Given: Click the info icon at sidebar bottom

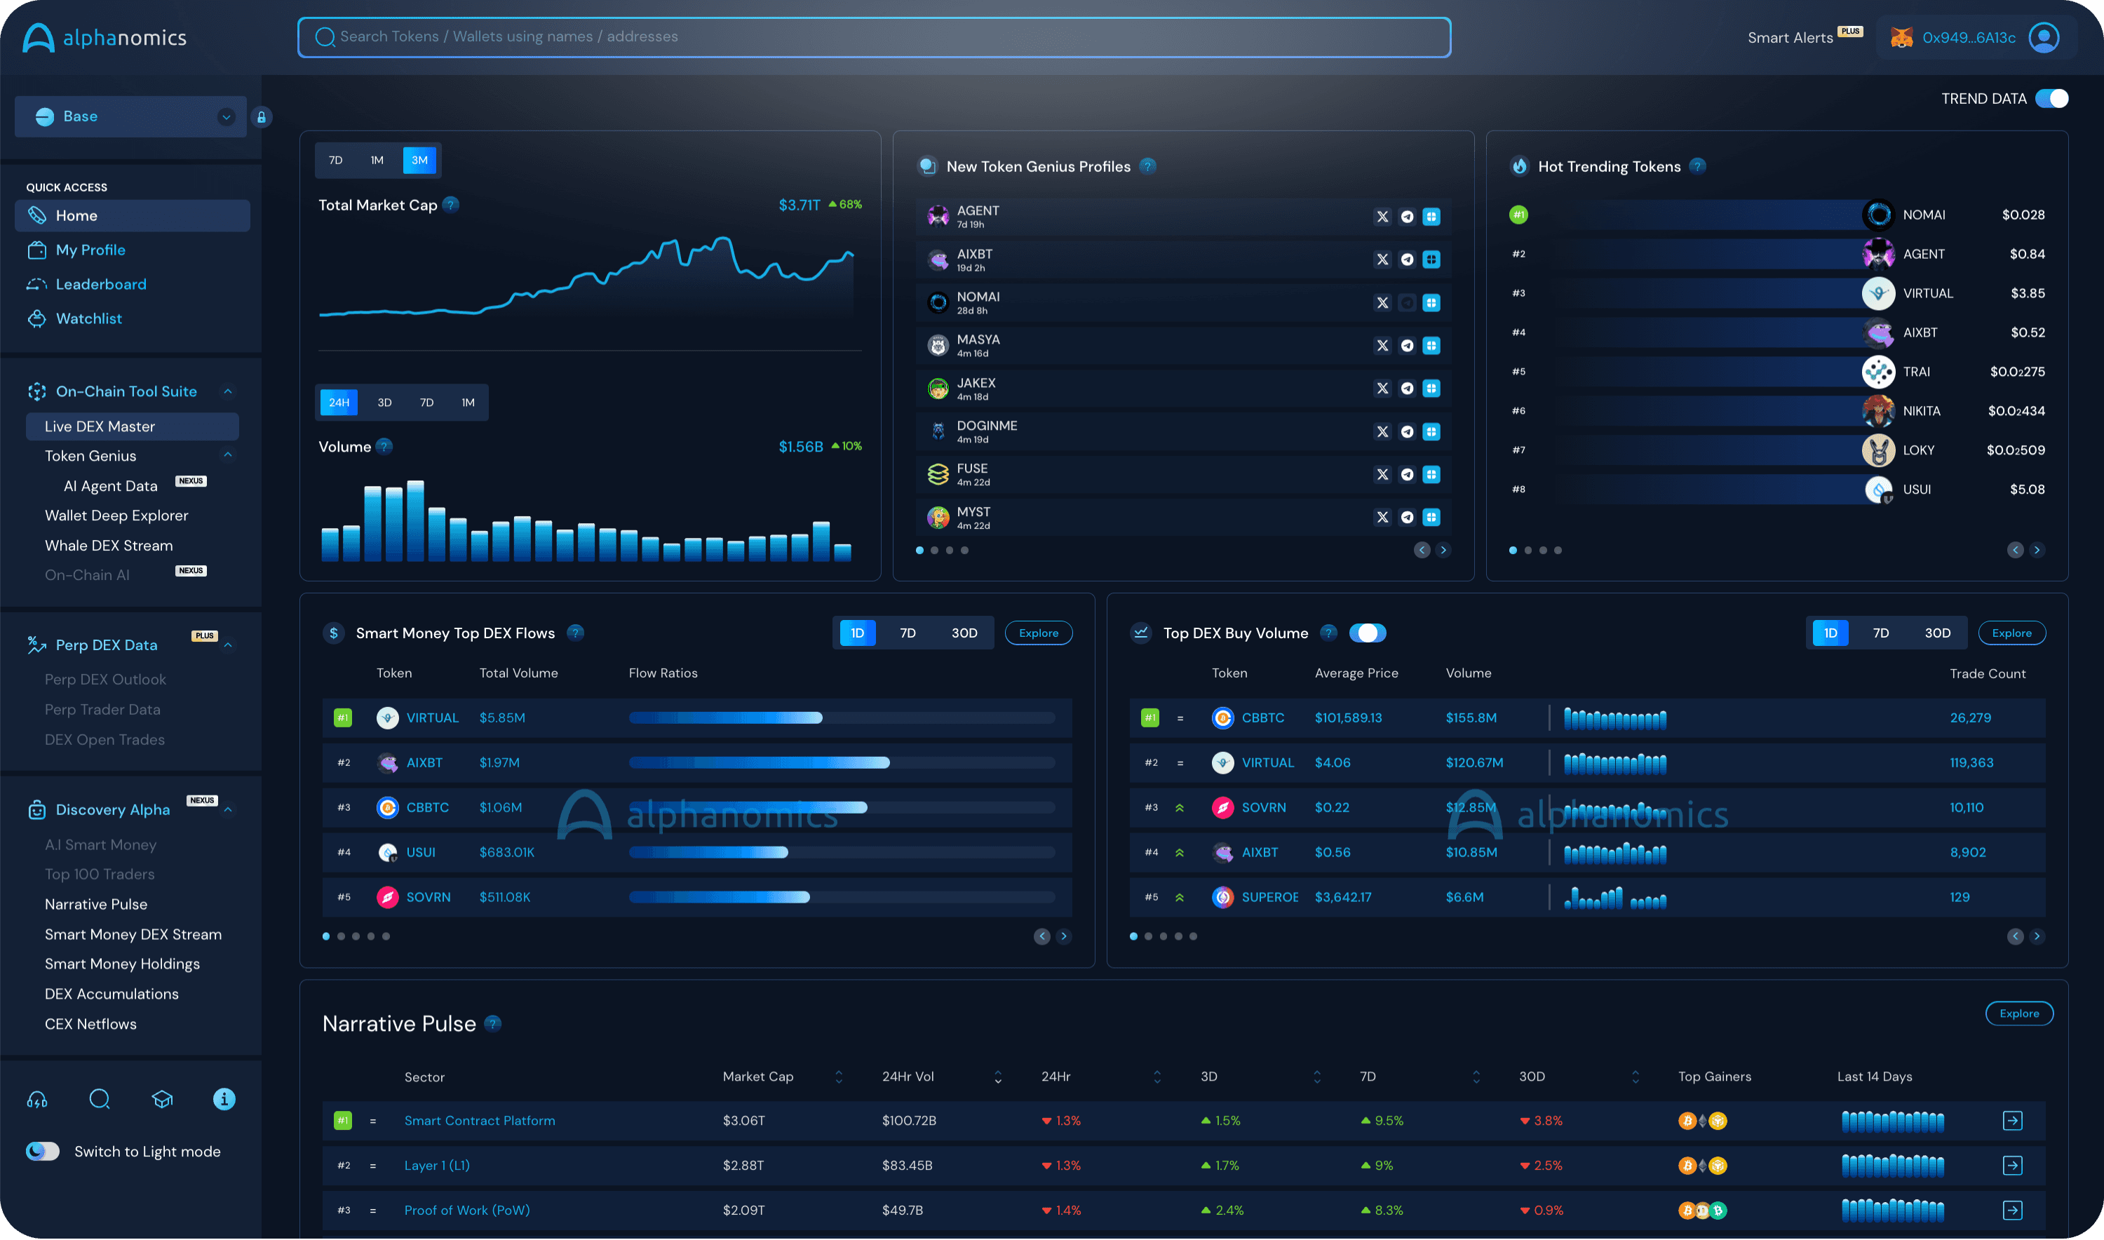Looking at the screenshot, I should click(x=224, y=1100).
